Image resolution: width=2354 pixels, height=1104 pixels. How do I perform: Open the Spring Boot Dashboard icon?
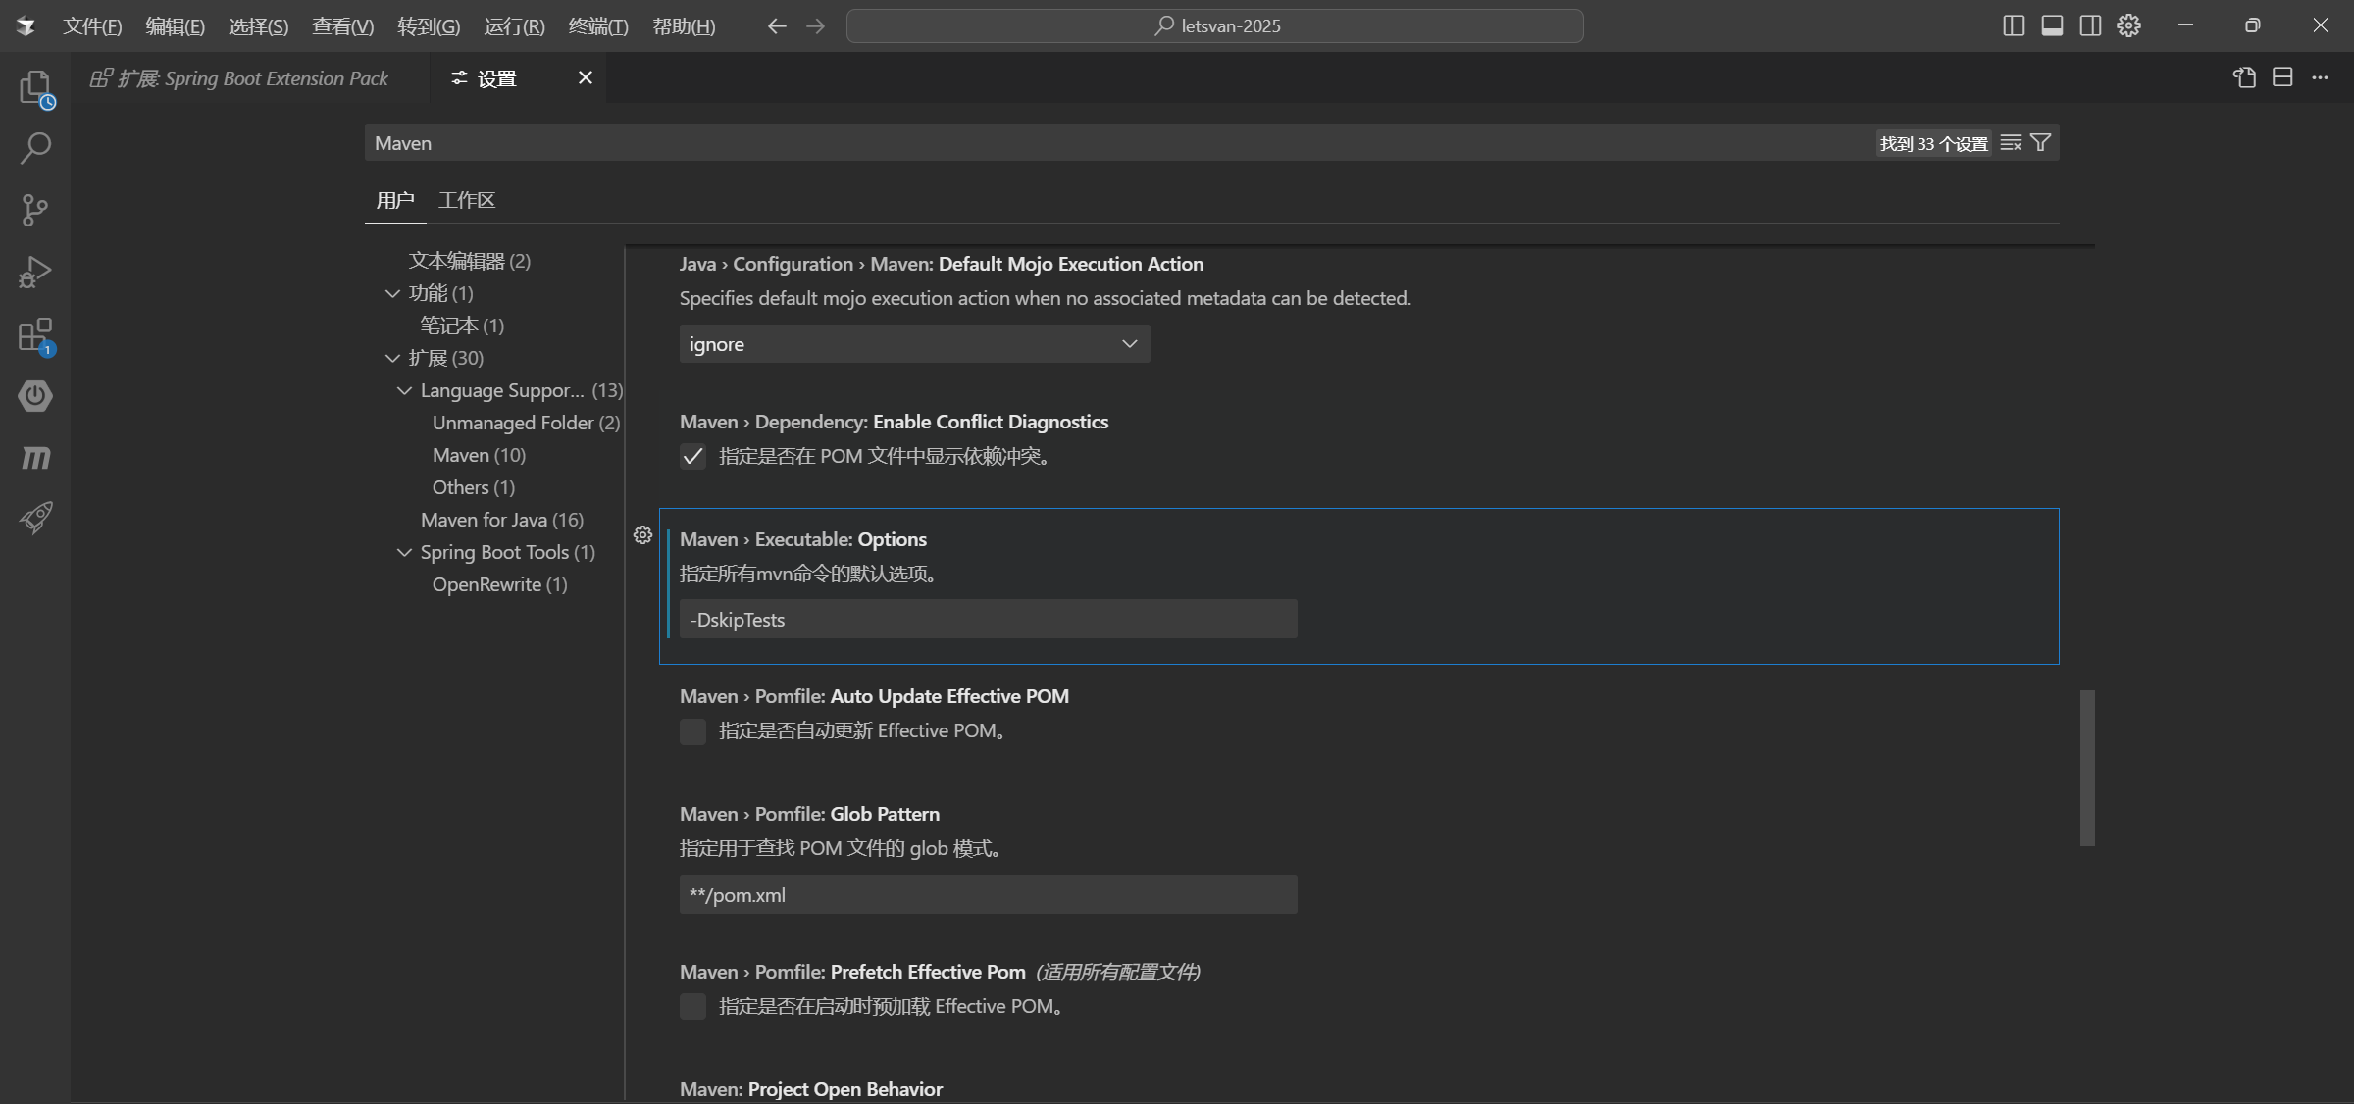[36, 396]
